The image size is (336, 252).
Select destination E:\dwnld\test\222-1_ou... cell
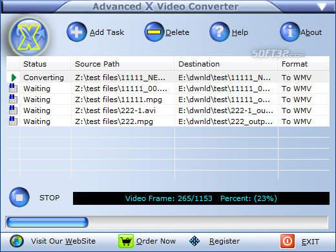(x=226, y=110)
